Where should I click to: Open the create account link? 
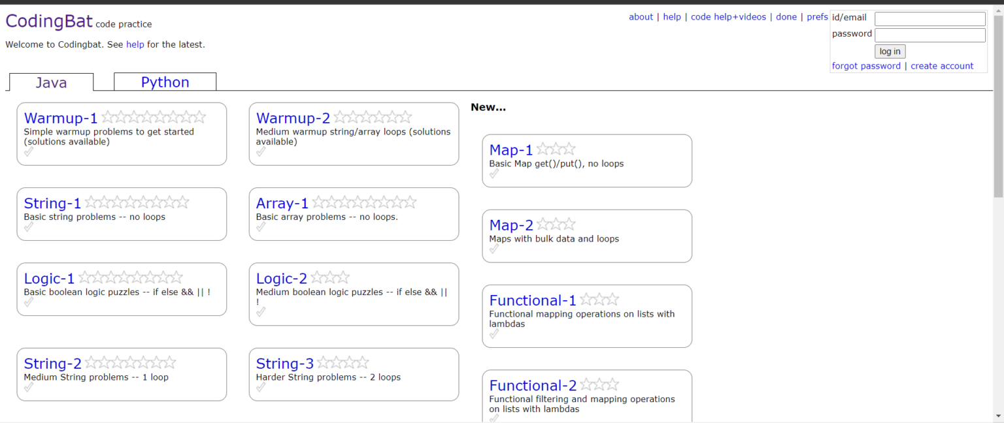(942, 66)
